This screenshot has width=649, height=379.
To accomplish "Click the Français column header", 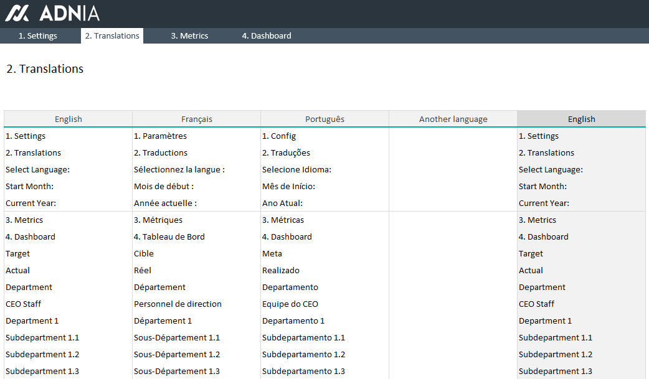I will pos(196,119).
